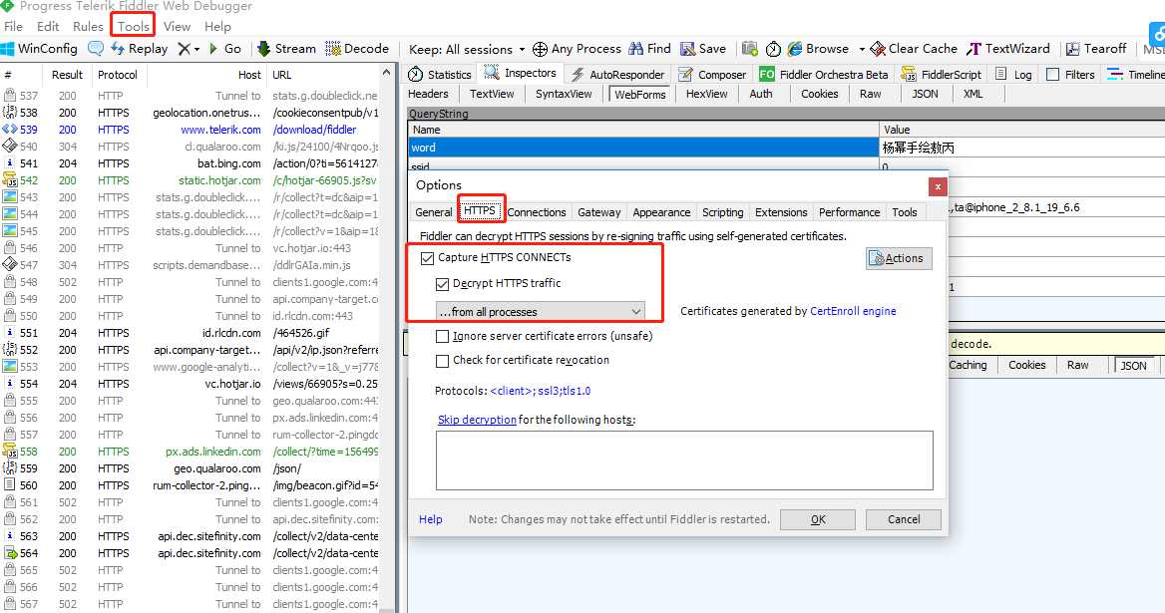
Task: Open the Composer tab
Action: coord(712,74)
